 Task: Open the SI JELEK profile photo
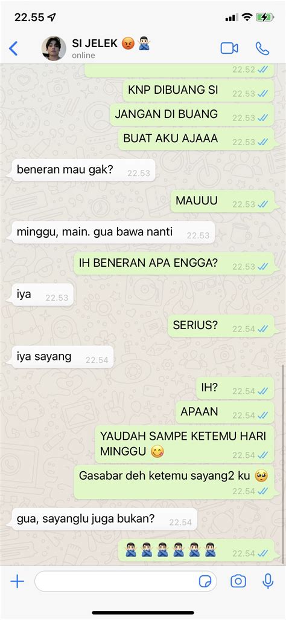pyautogui.click(x=54, y=48)
